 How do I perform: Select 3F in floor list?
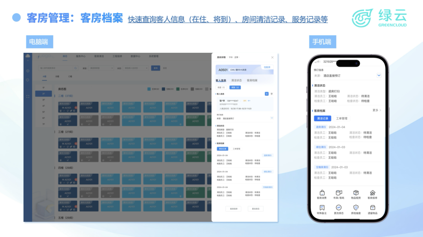43,100
